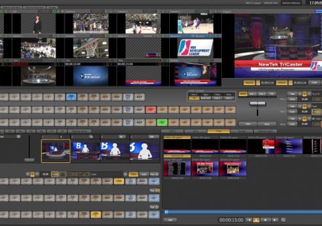Click yellow-lit button in bottom virtual input row
322x226 pixels.
pyautogui.click(x=96, y=214)
